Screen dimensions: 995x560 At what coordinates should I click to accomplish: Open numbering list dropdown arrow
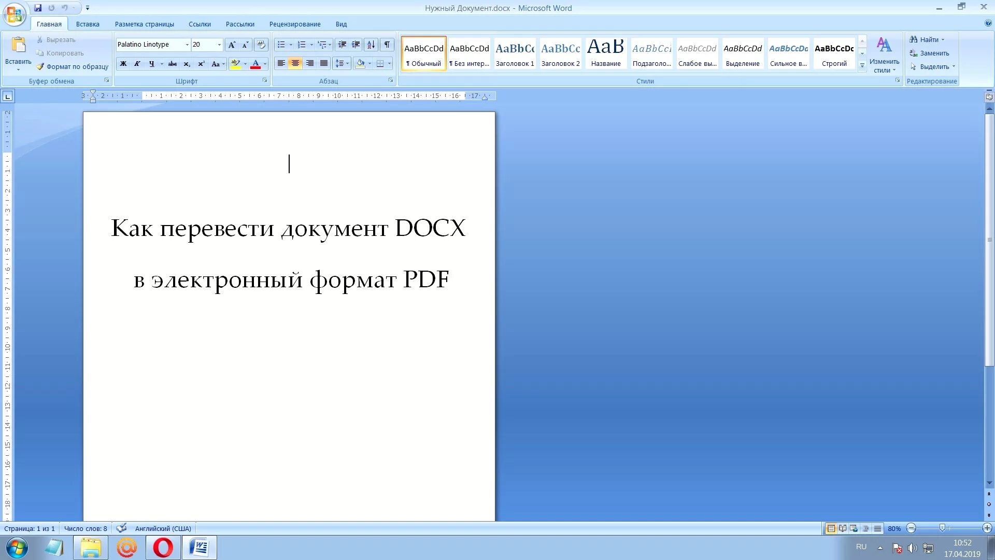click(x=311, y=45)
